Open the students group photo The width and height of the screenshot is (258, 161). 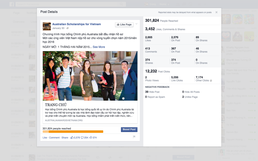click(x=90, y=76)
